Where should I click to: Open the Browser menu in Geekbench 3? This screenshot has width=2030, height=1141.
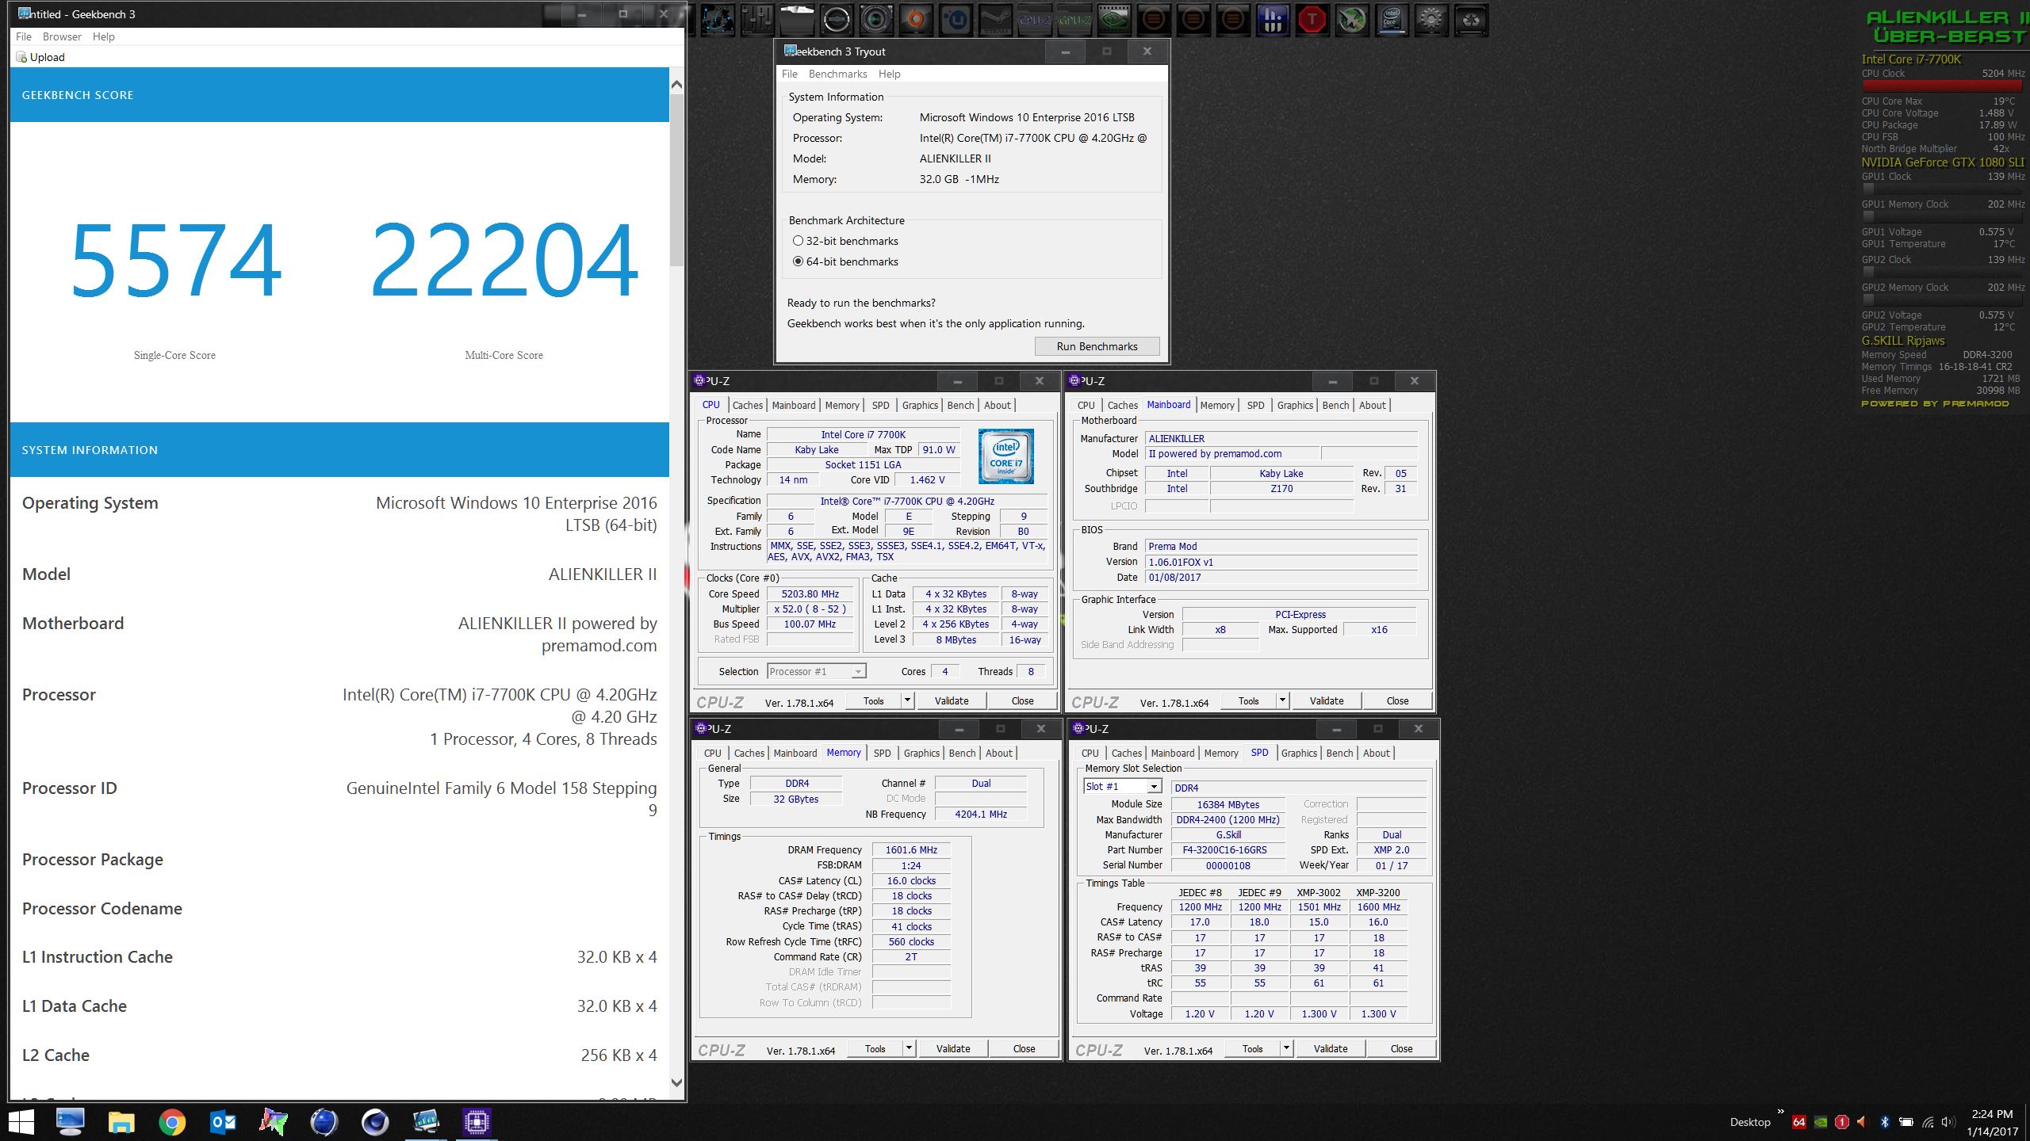pyautogui.click(x=62, y=36)
